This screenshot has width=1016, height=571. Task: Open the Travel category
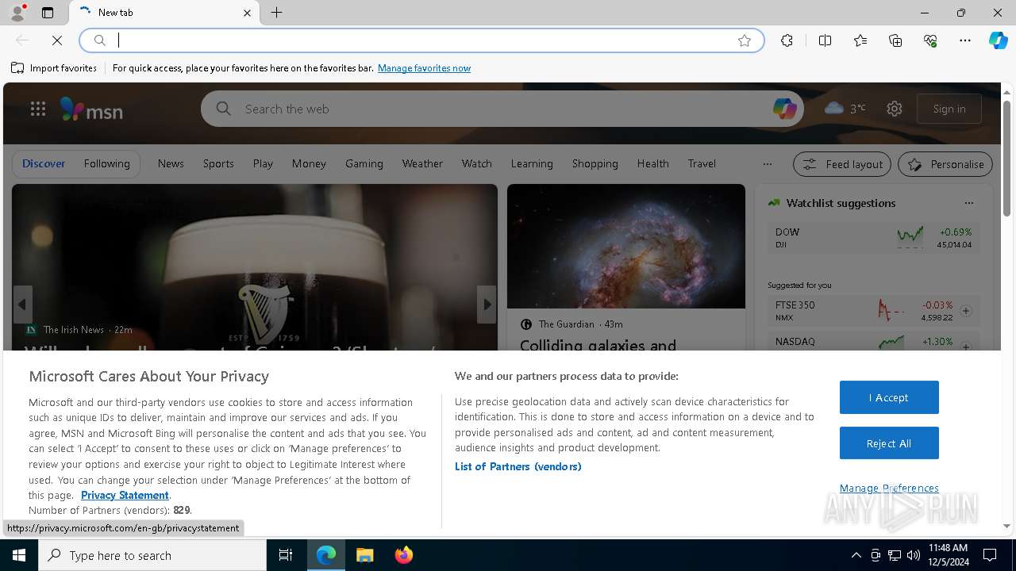click(x=702, y=163)
